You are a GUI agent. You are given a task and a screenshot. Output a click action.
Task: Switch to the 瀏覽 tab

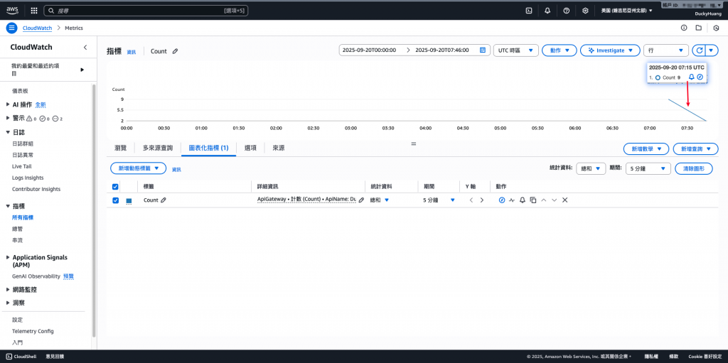click(x=120, y=148)
